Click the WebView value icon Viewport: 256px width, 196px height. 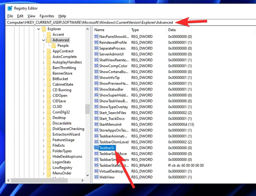(96, 177)
